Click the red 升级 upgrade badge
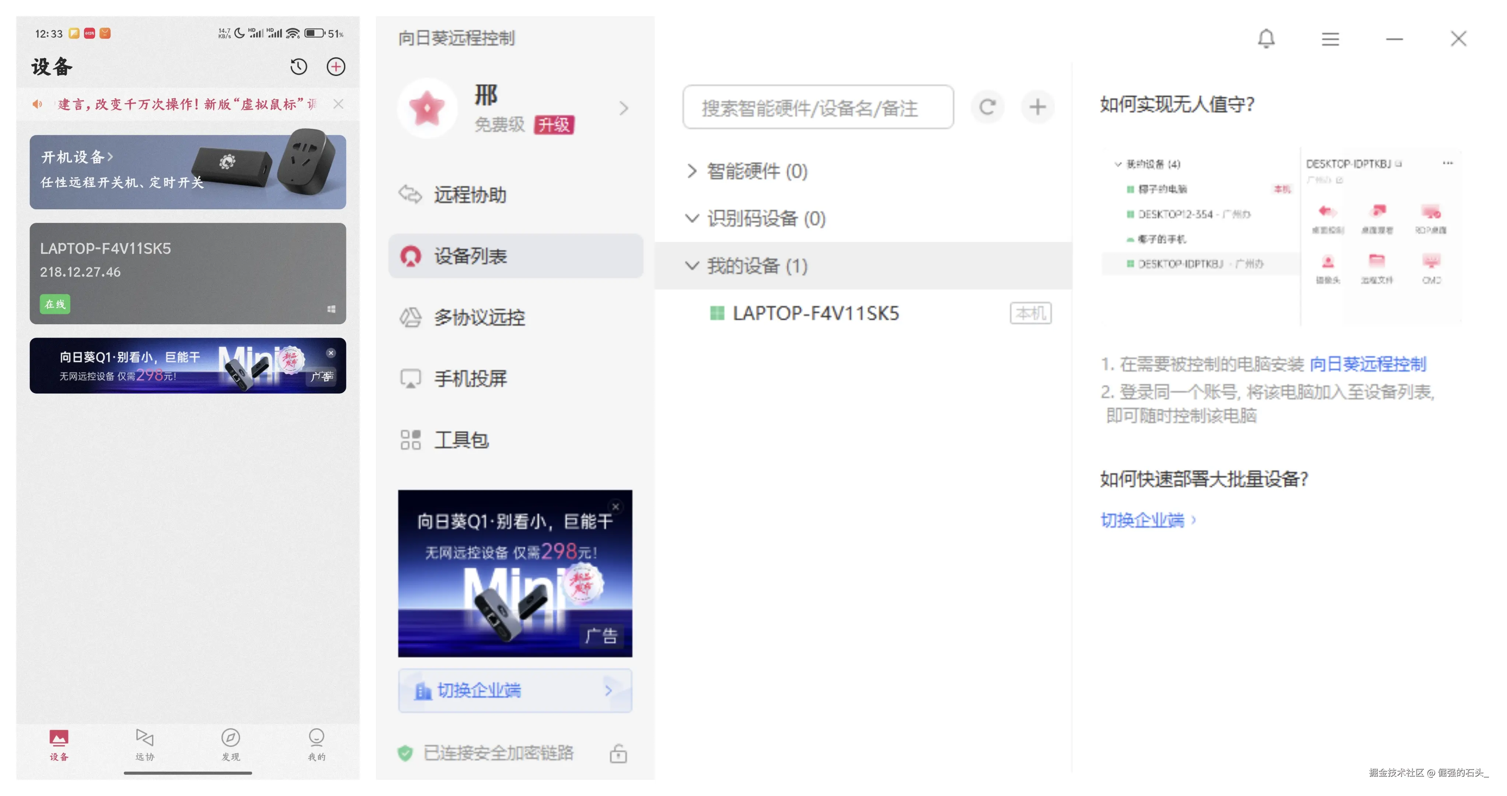Image resolution: width=1507 pixels, height=796 pixels. pos(554,125)
